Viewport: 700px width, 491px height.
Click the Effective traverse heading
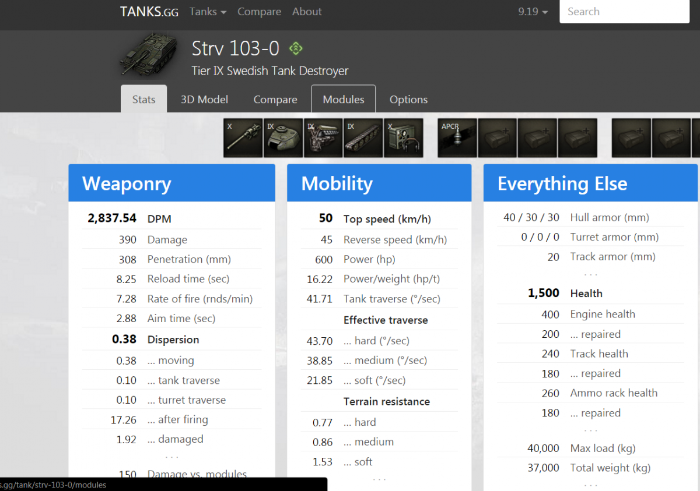tap(386, 320)
